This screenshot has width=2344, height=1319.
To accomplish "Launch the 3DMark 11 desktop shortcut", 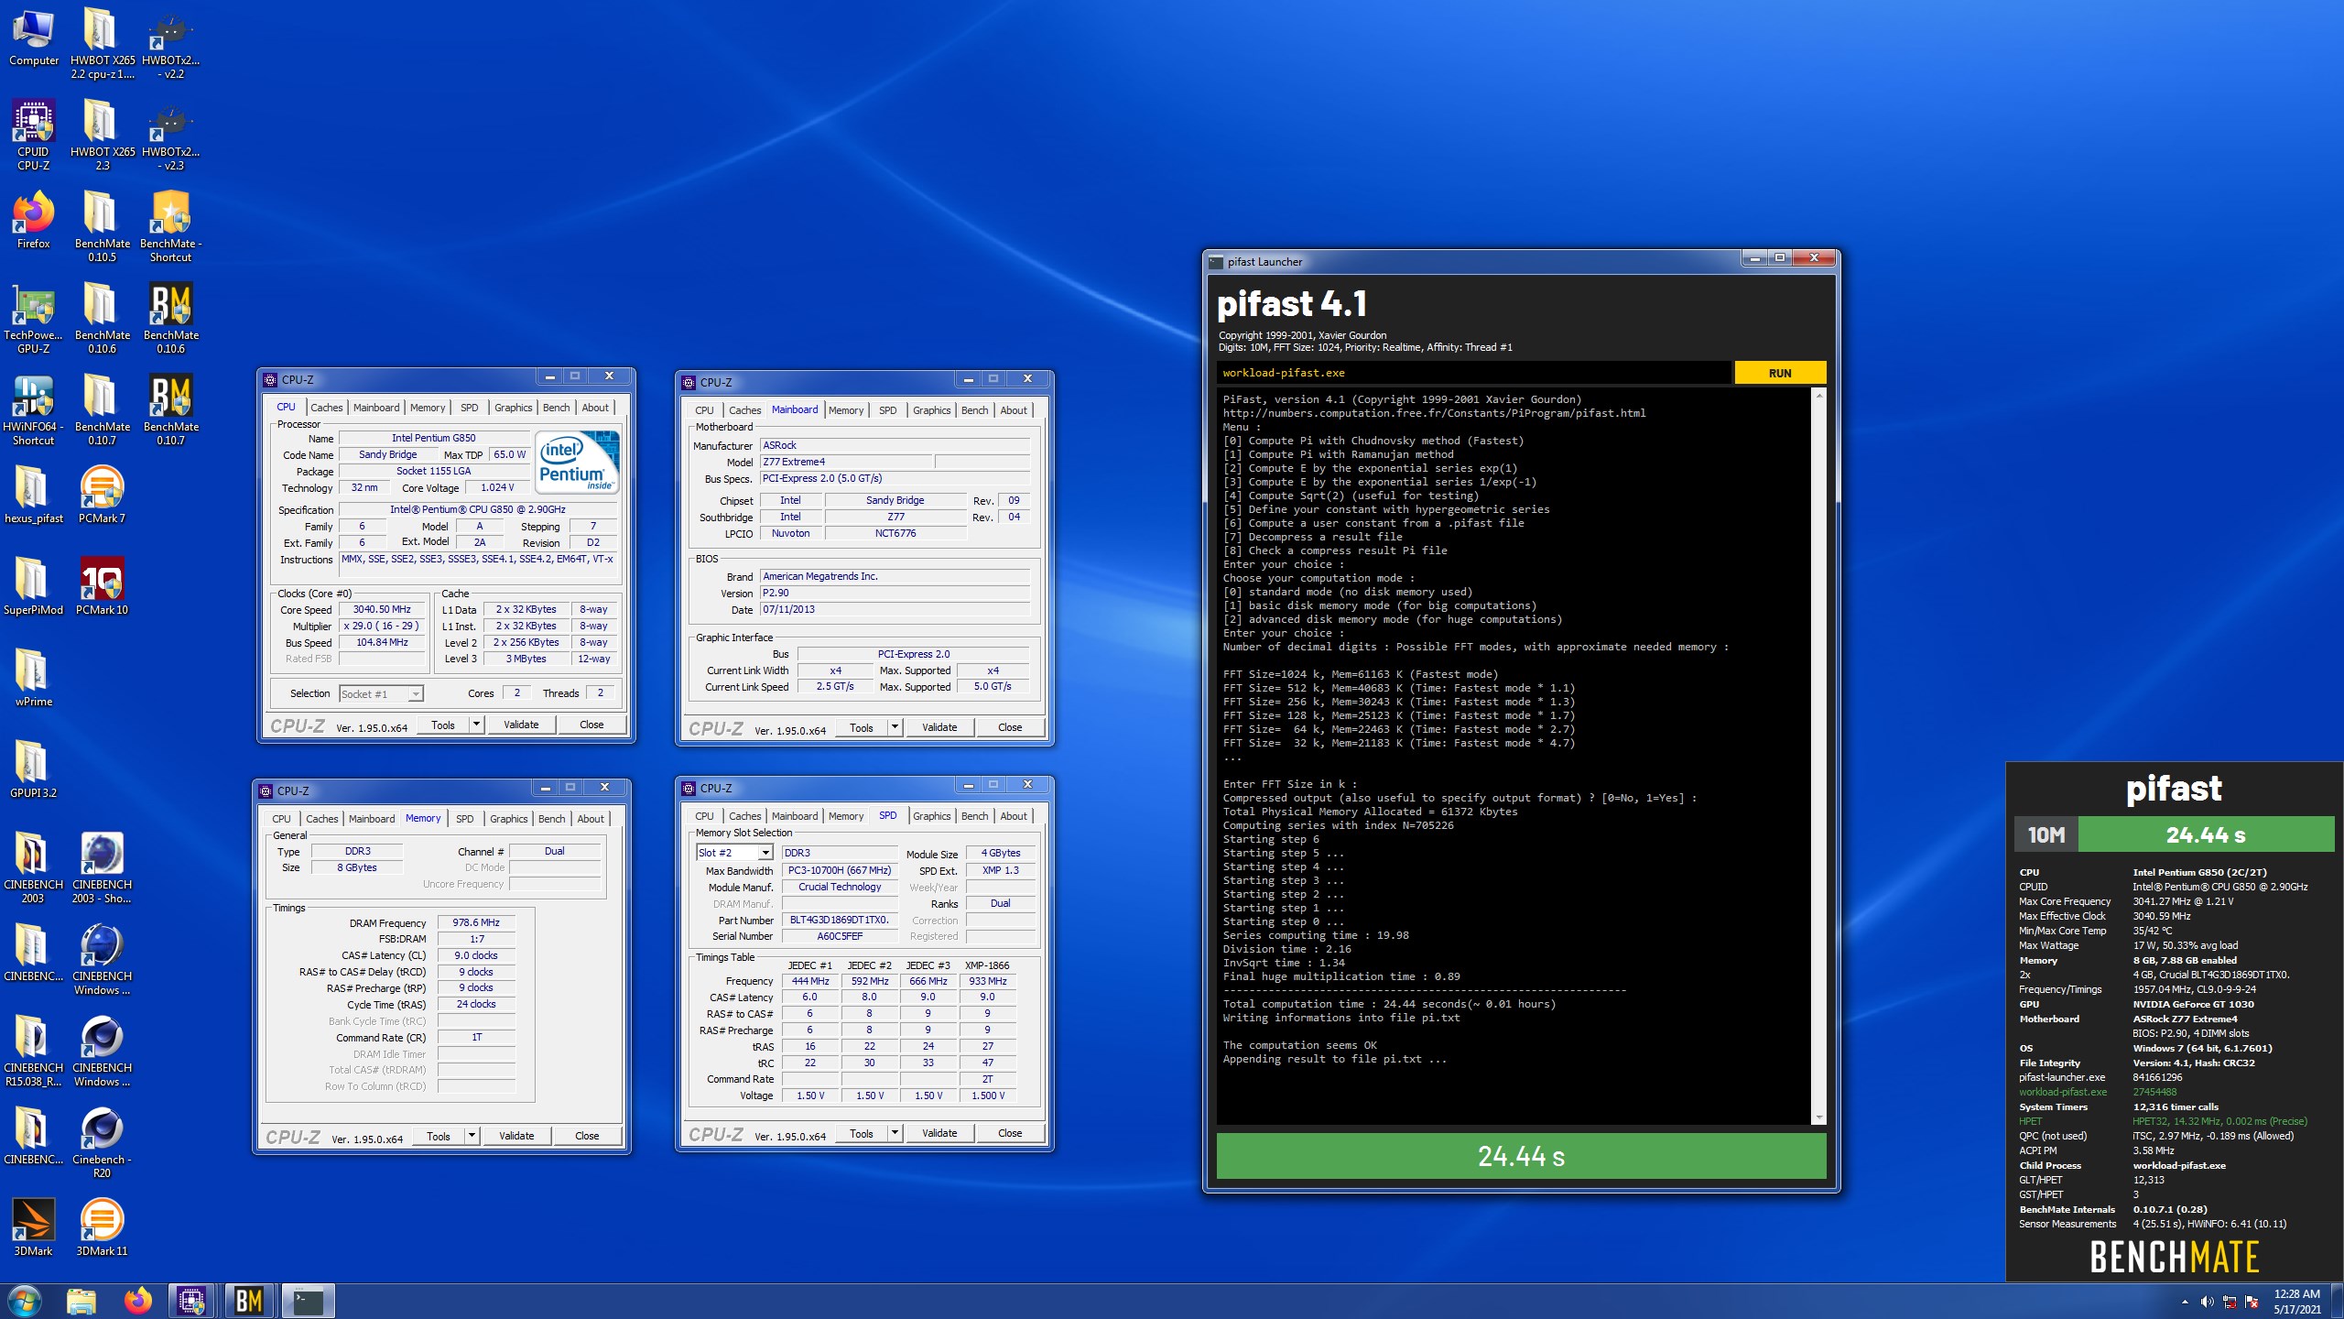I will [102, 1227].
